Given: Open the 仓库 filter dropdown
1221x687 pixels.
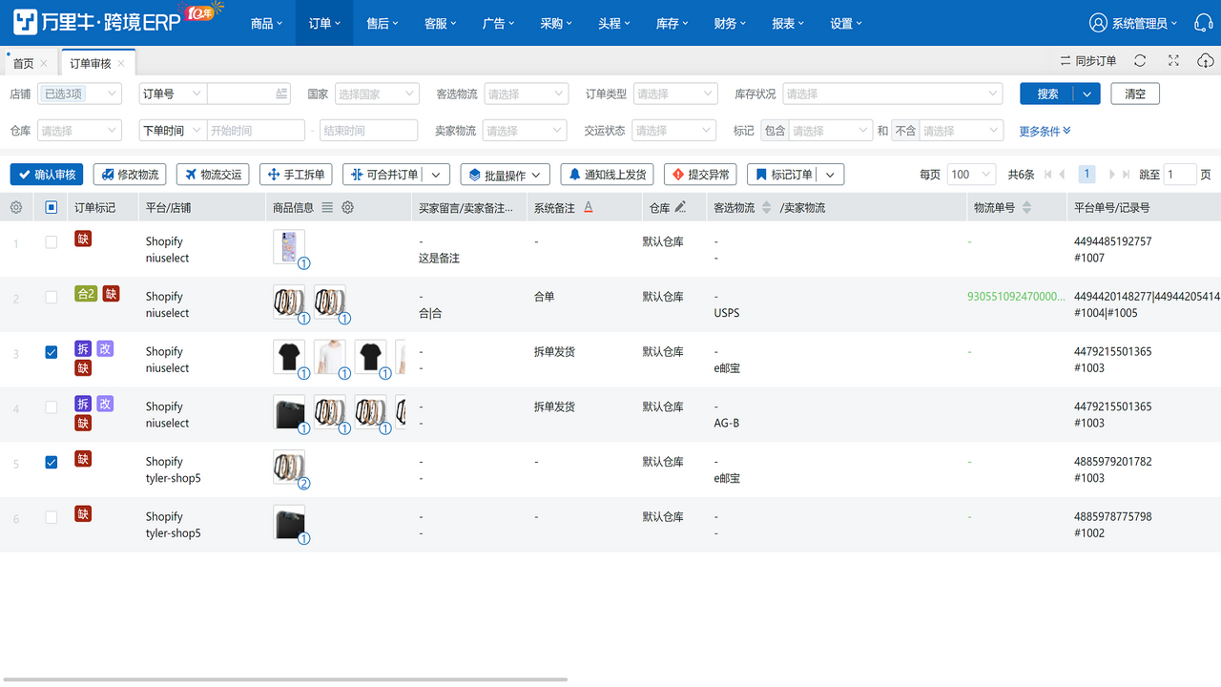Looking at the screenshot, I should click(80, 130).
